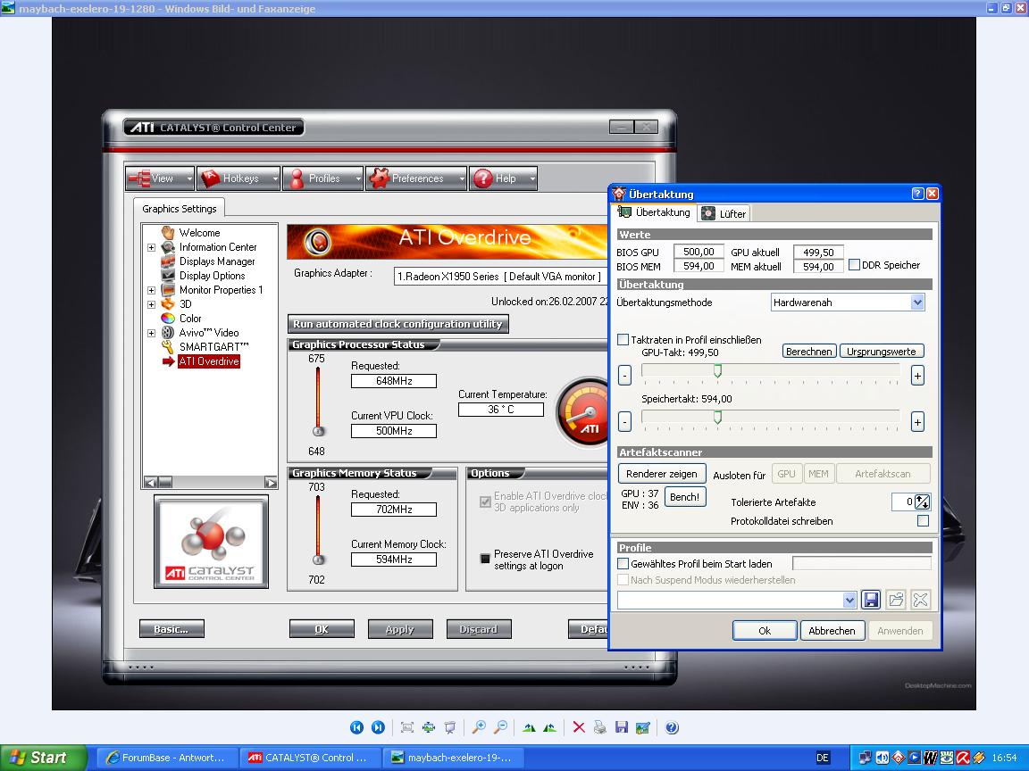Image resolution: width=1029 pixels, height=771 pixels.
Task: Increase GPU-Takt with the plus button
Action: [x=917, y=376]
